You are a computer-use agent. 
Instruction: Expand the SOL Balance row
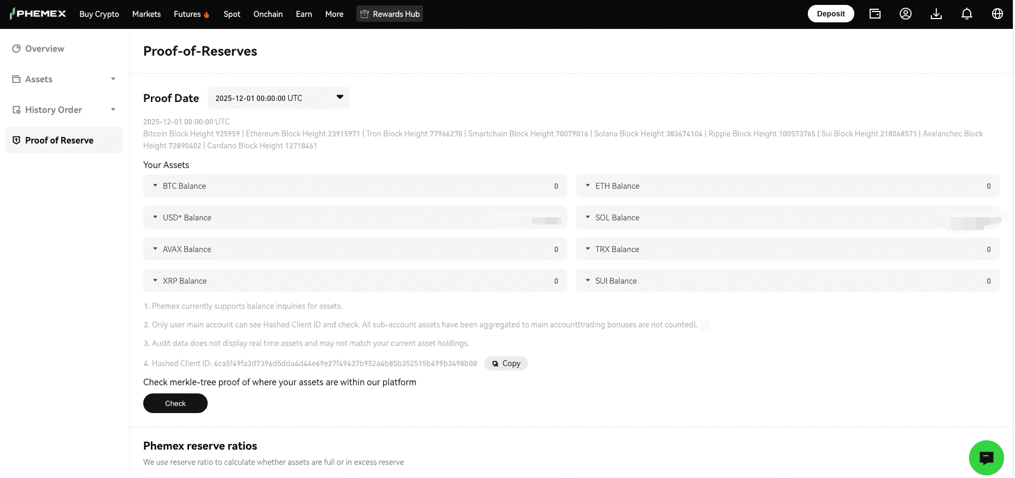point(788,217)
